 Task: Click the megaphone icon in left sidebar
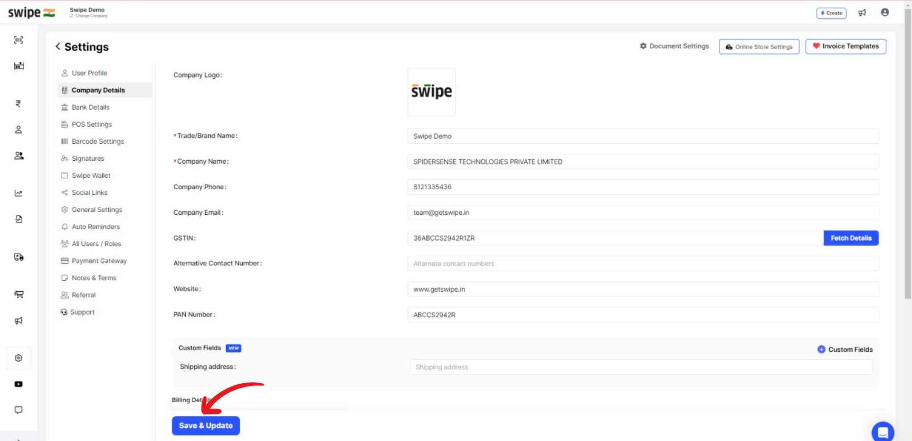pyautogui.click(x=19, y=321)
